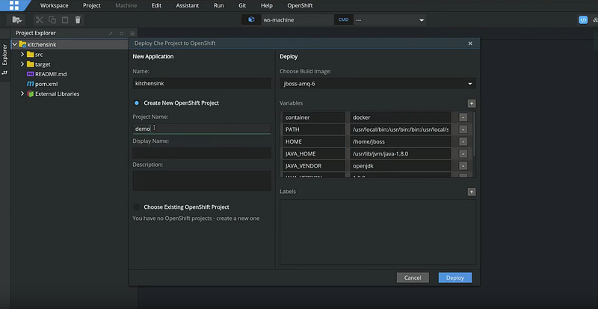598x309 pixels.
Task: Click the CMD label in the toolbar
Action: click(x=343, y=20)
